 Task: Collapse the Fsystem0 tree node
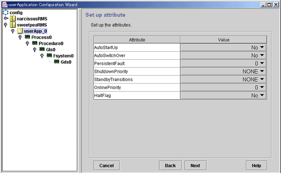click(42, 56)
